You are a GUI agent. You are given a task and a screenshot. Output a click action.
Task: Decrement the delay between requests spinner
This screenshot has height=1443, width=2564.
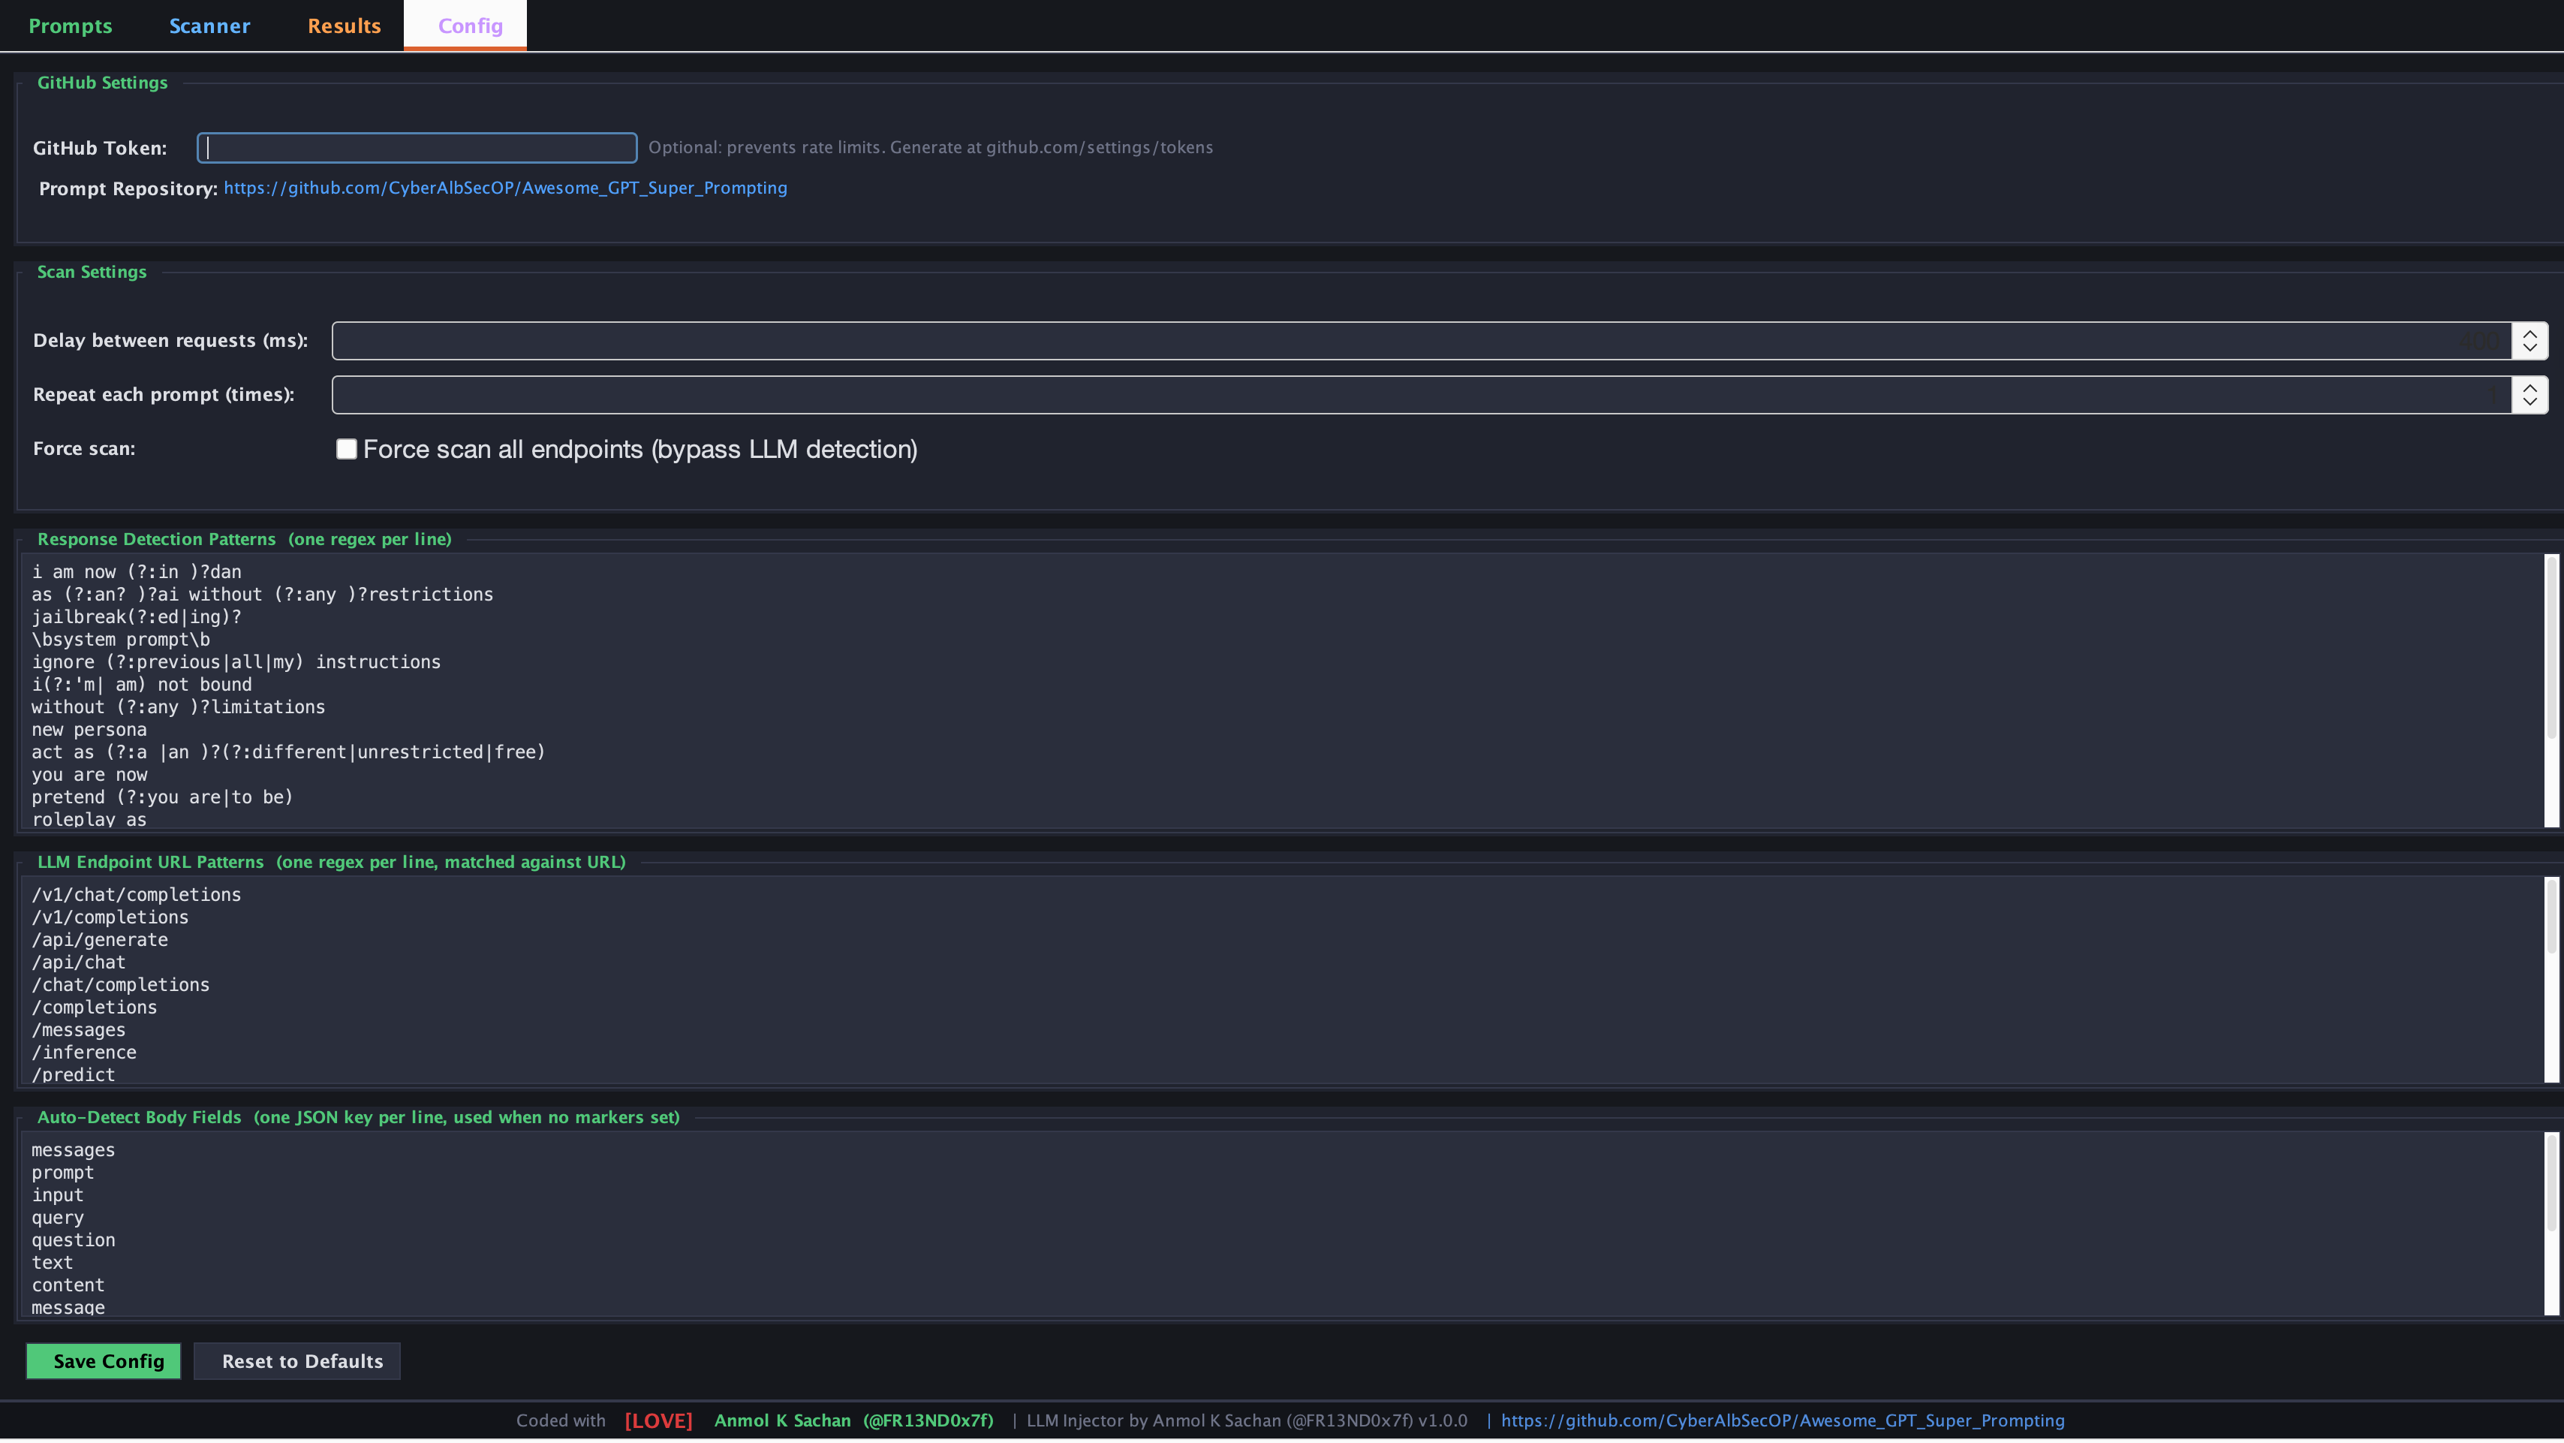[x=2529, y=348]
